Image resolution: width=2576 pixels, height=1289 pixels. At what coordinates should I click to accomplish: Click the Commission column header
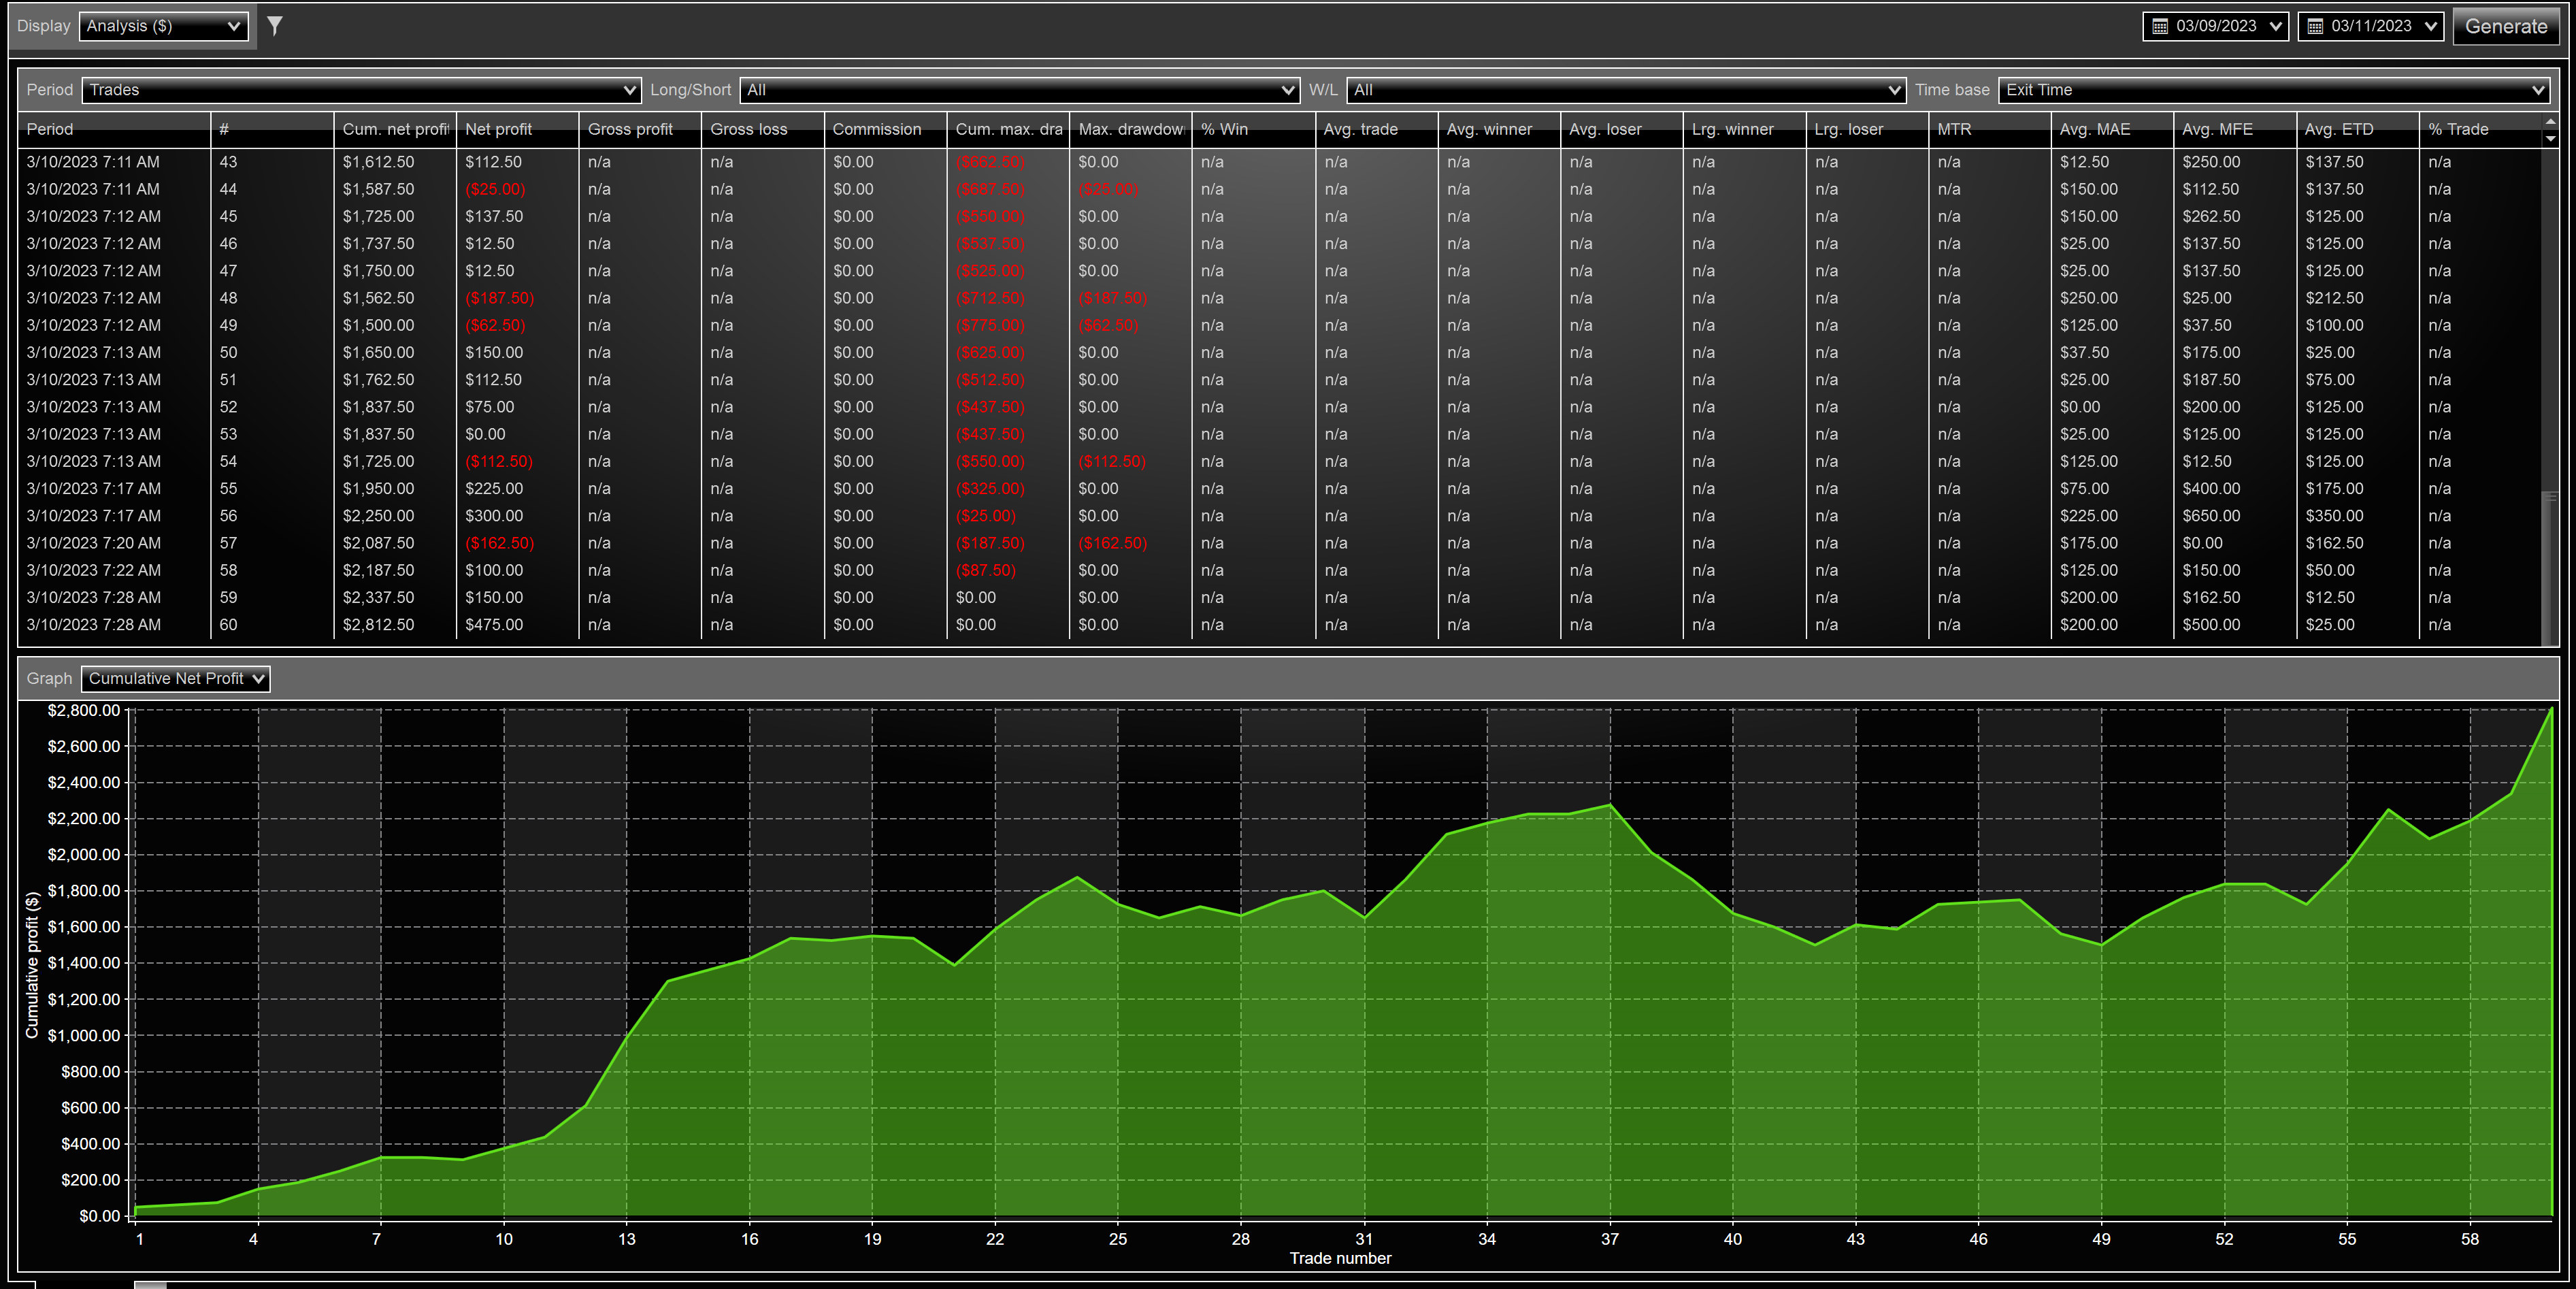[x=885, y=129]
